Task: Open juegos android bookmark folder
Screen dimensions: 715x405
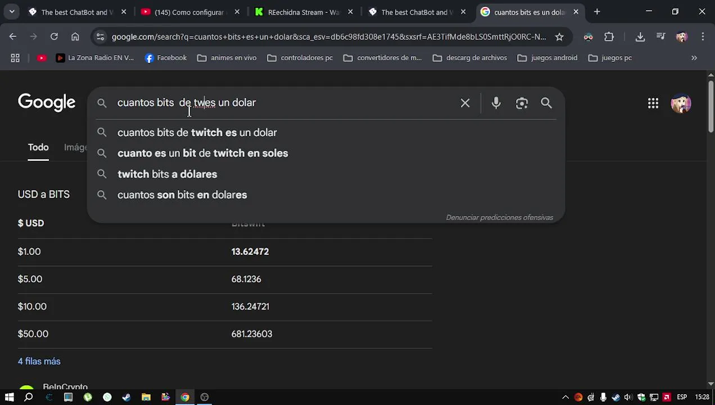Action: tap(547, 57)
